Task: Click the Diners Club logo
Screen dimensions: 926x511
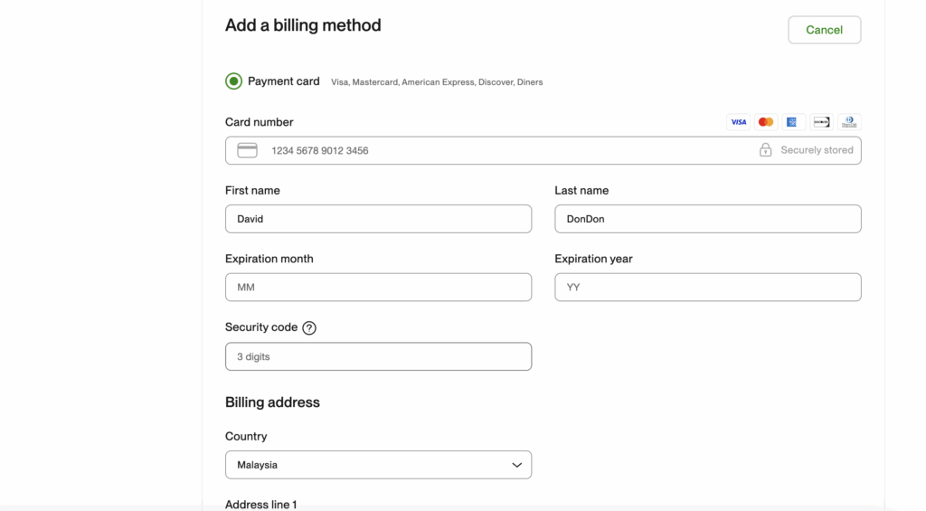Action: click(849, 122)
